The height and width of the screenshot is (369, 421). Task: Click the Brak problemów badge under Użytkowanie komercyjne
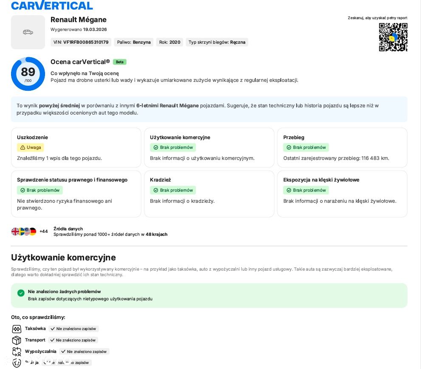click(173, 147)
